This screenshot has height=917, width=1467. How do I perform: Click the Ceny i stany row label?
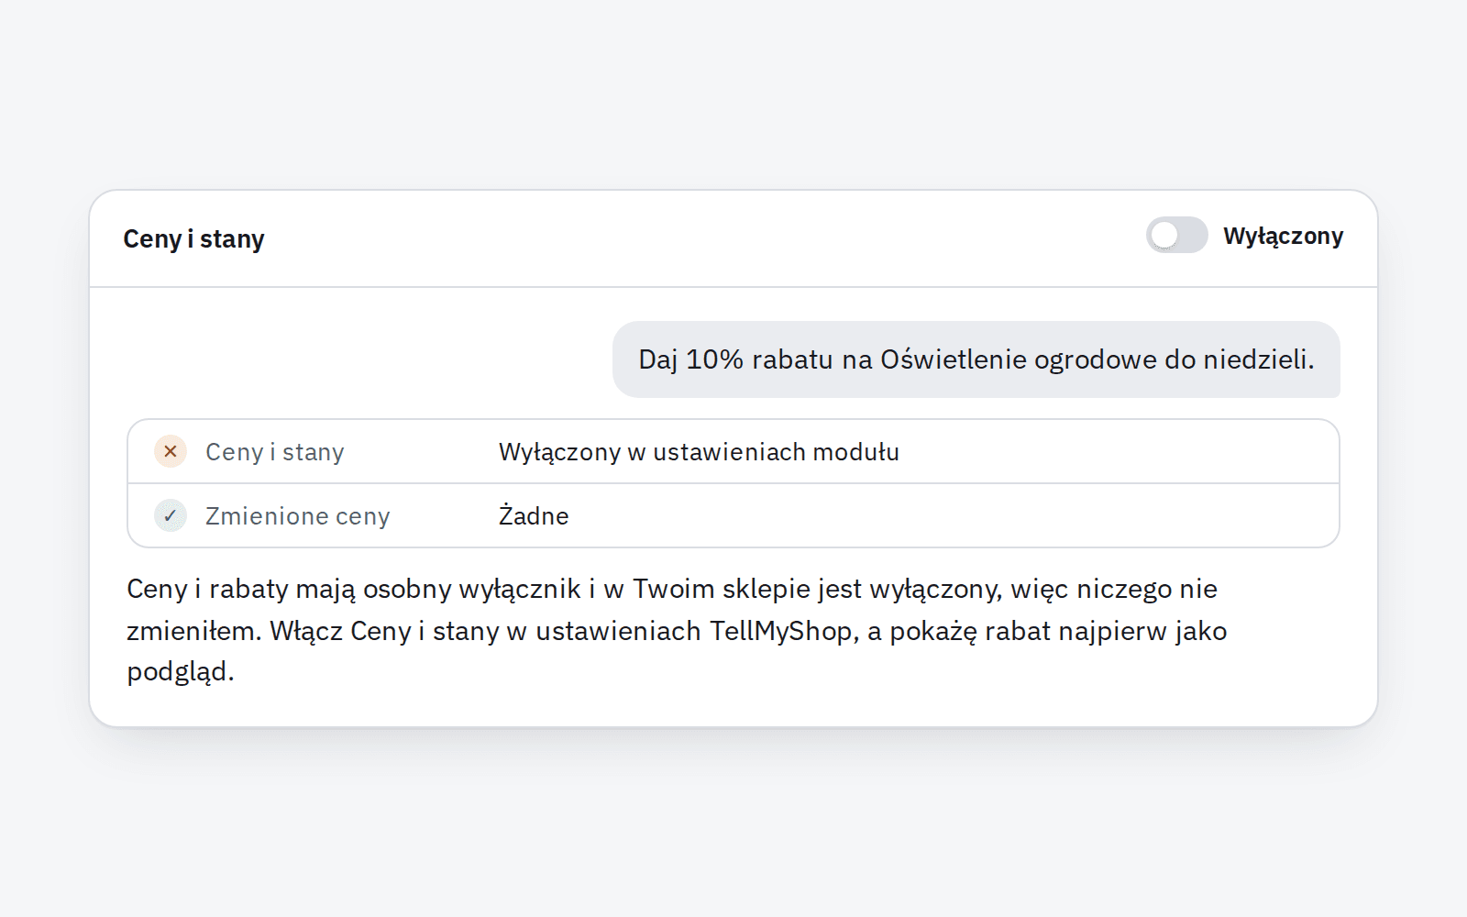click(x=274, y=452)
